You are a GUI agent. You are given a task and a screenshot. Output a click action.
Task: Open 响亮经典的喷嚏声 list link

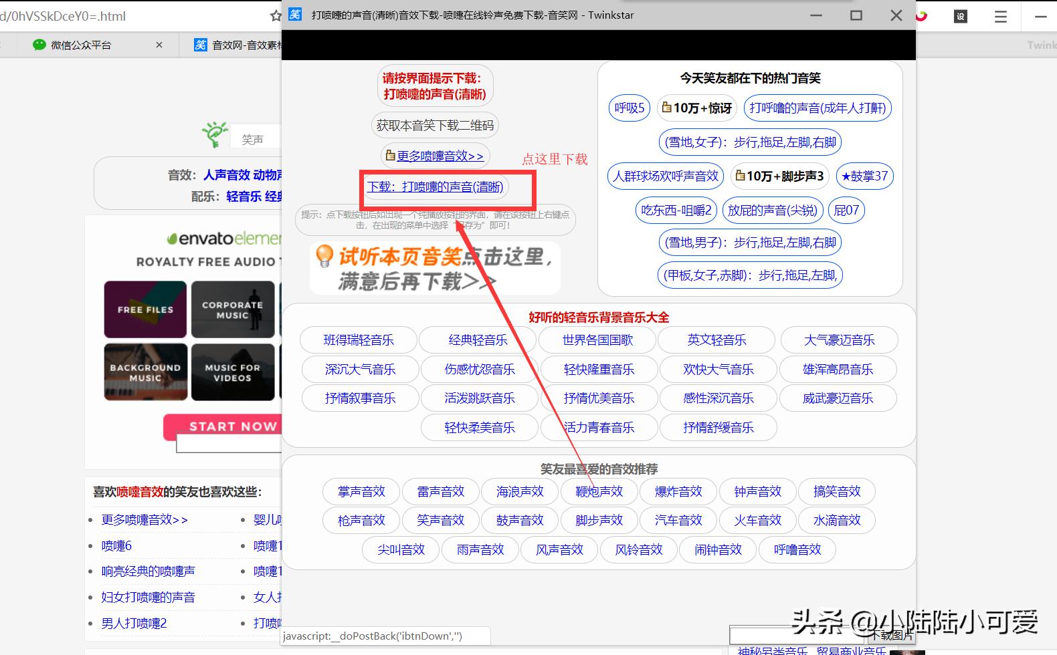(x=148, y=571)
